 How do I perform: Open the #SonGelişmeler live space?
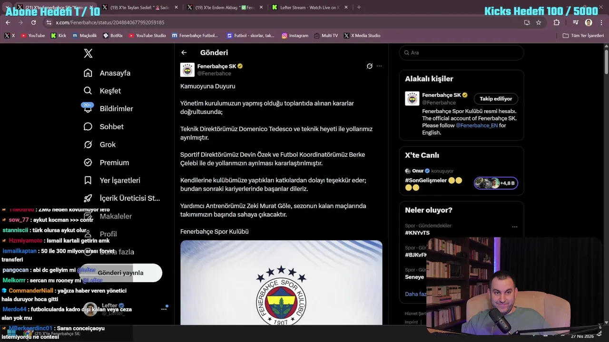pos(426,180)
